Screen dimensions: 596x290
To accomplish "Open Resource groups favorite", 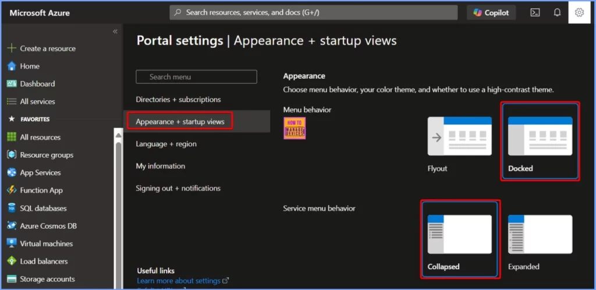I will pyautogui.click(x=47, y=155).
